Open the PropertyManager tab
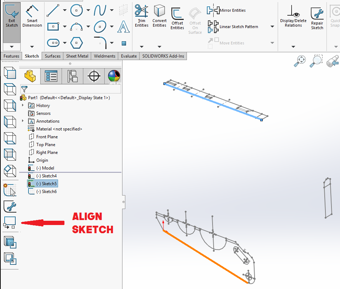Viewport: 340px width, 289px height. [51, 76]
